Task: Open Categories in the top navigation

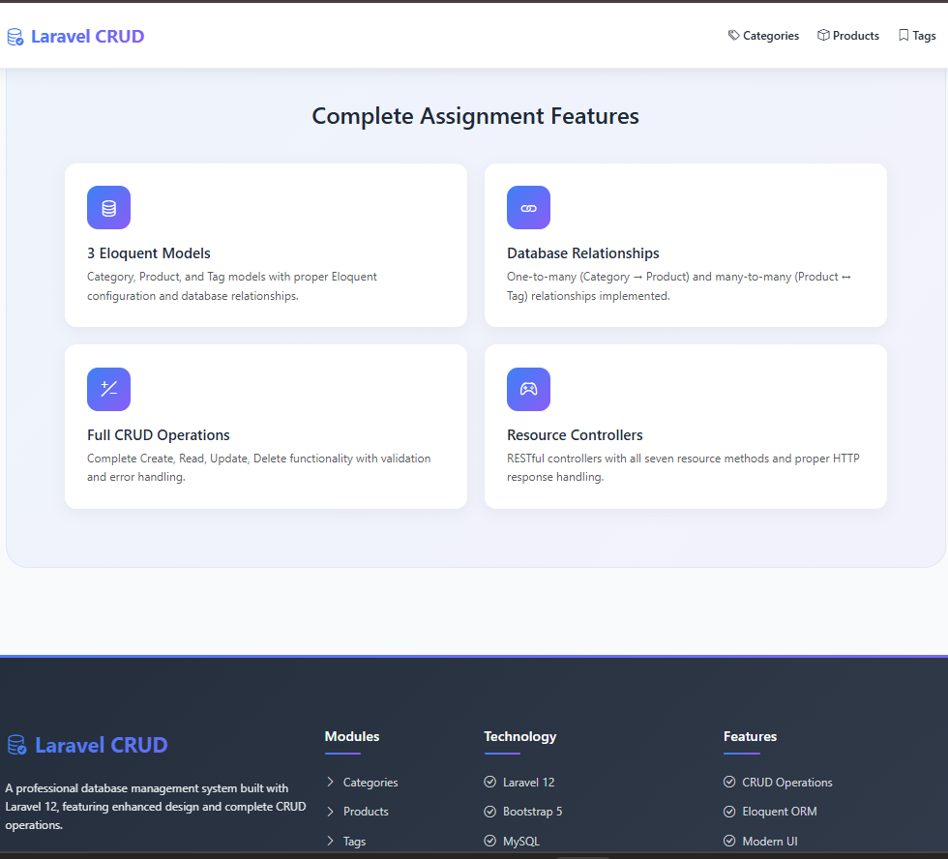Action: click(x=763, y=36)
